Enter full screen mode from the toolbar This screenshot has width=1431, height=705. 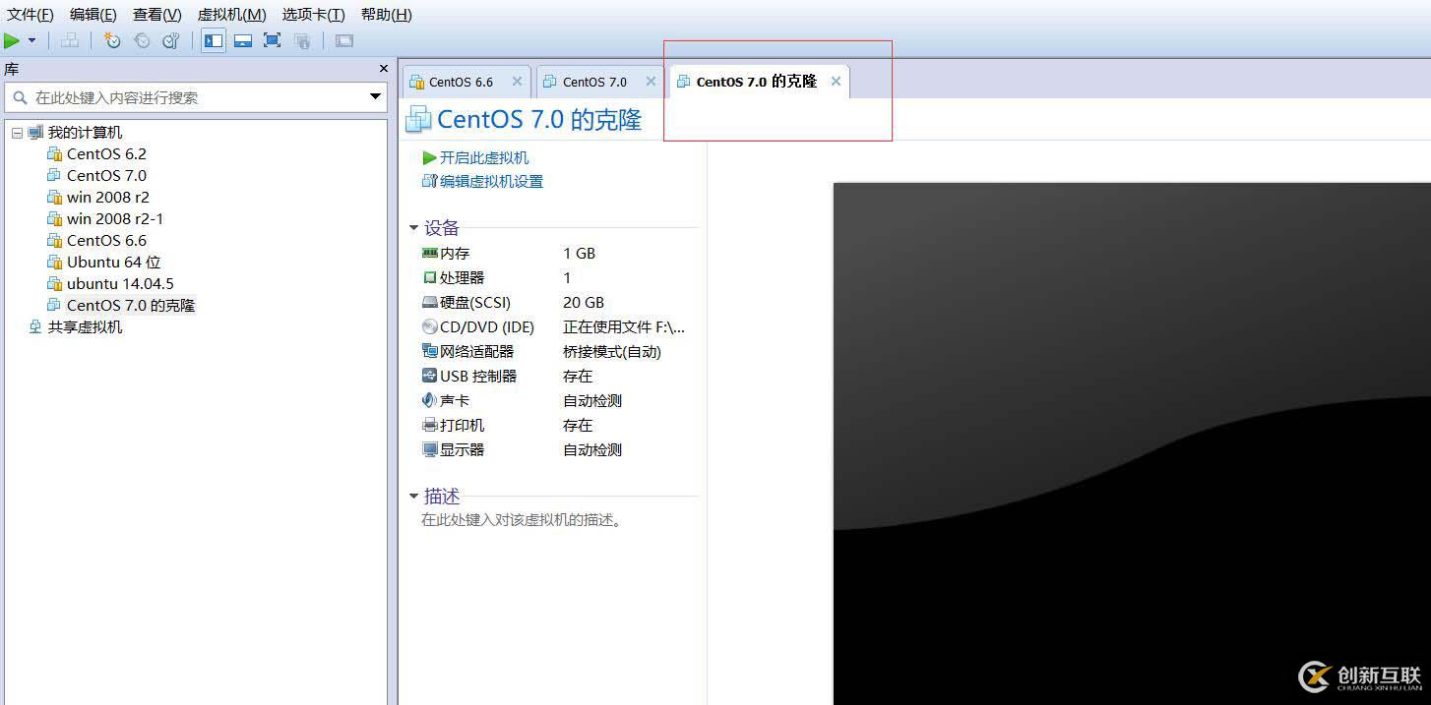click(x=273, y=40)
